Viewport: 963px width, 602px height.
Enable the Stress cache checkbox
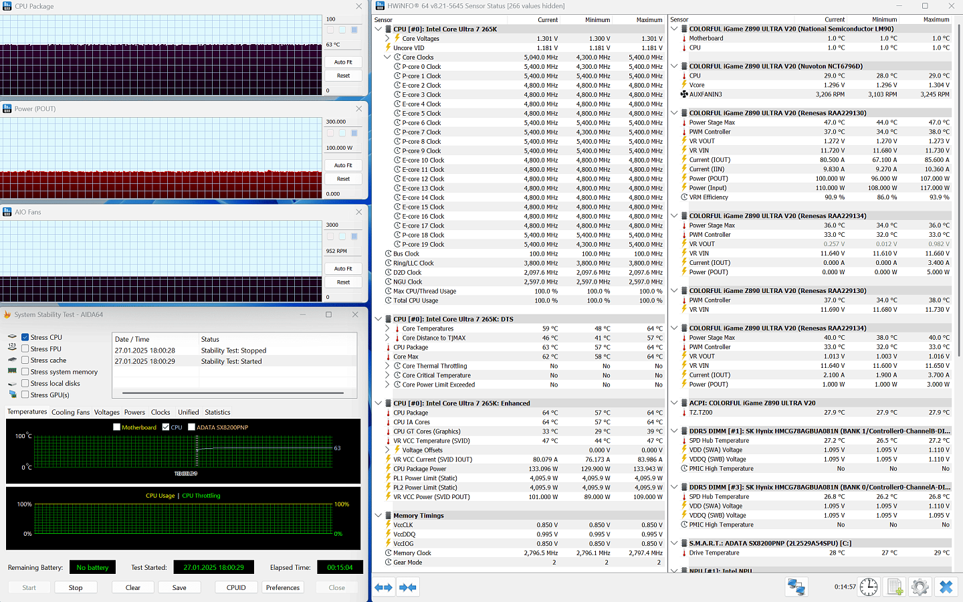click(x=25, y=360)
